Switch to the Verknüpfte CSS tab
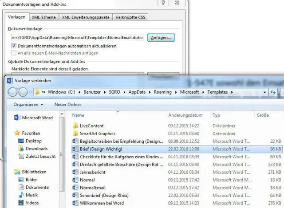 pyautogui.click(x=131, y=17)
